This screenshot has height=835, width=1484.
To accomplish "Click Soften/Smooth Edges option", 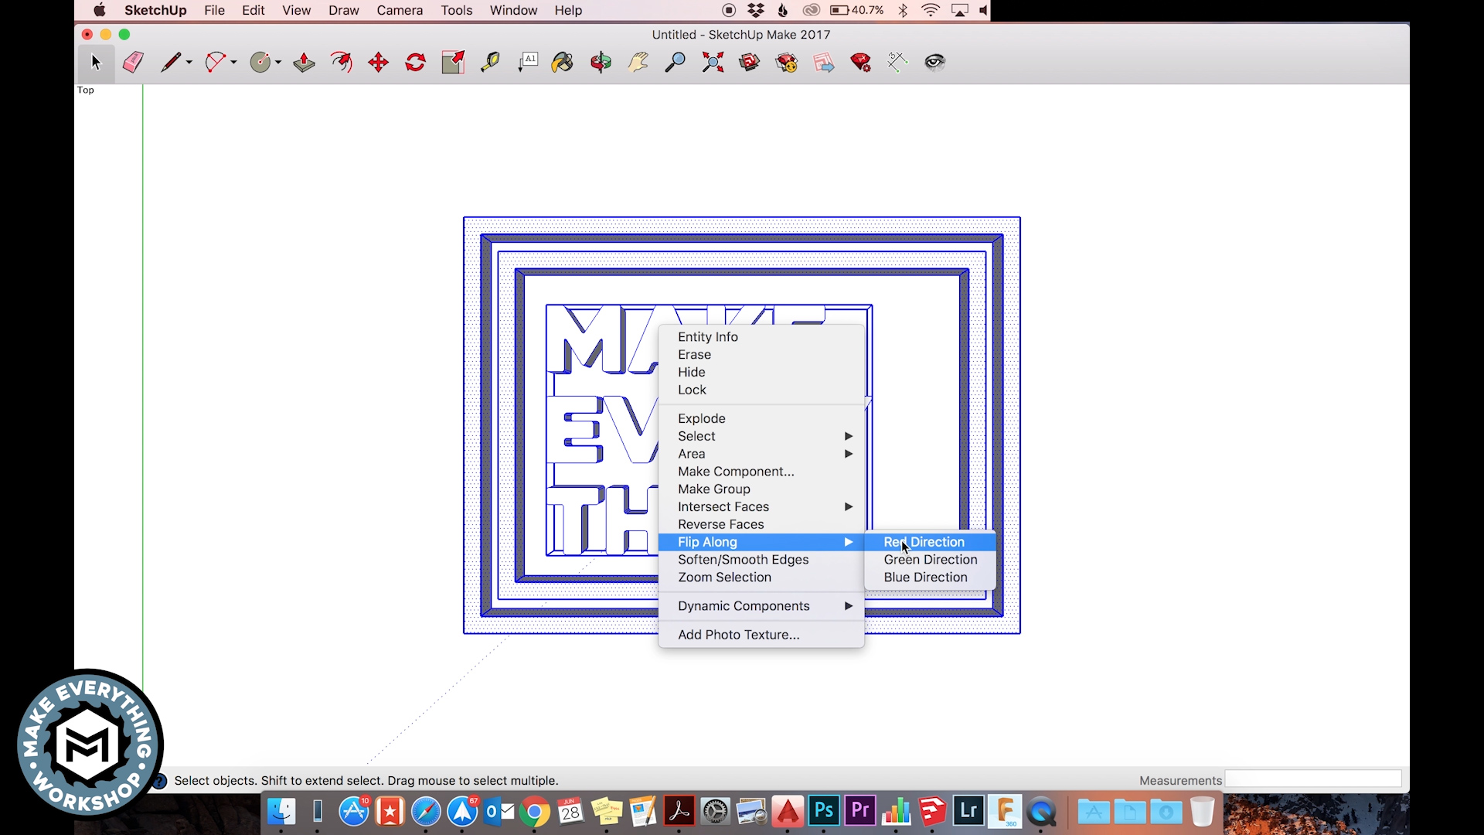I will point(743,559).
